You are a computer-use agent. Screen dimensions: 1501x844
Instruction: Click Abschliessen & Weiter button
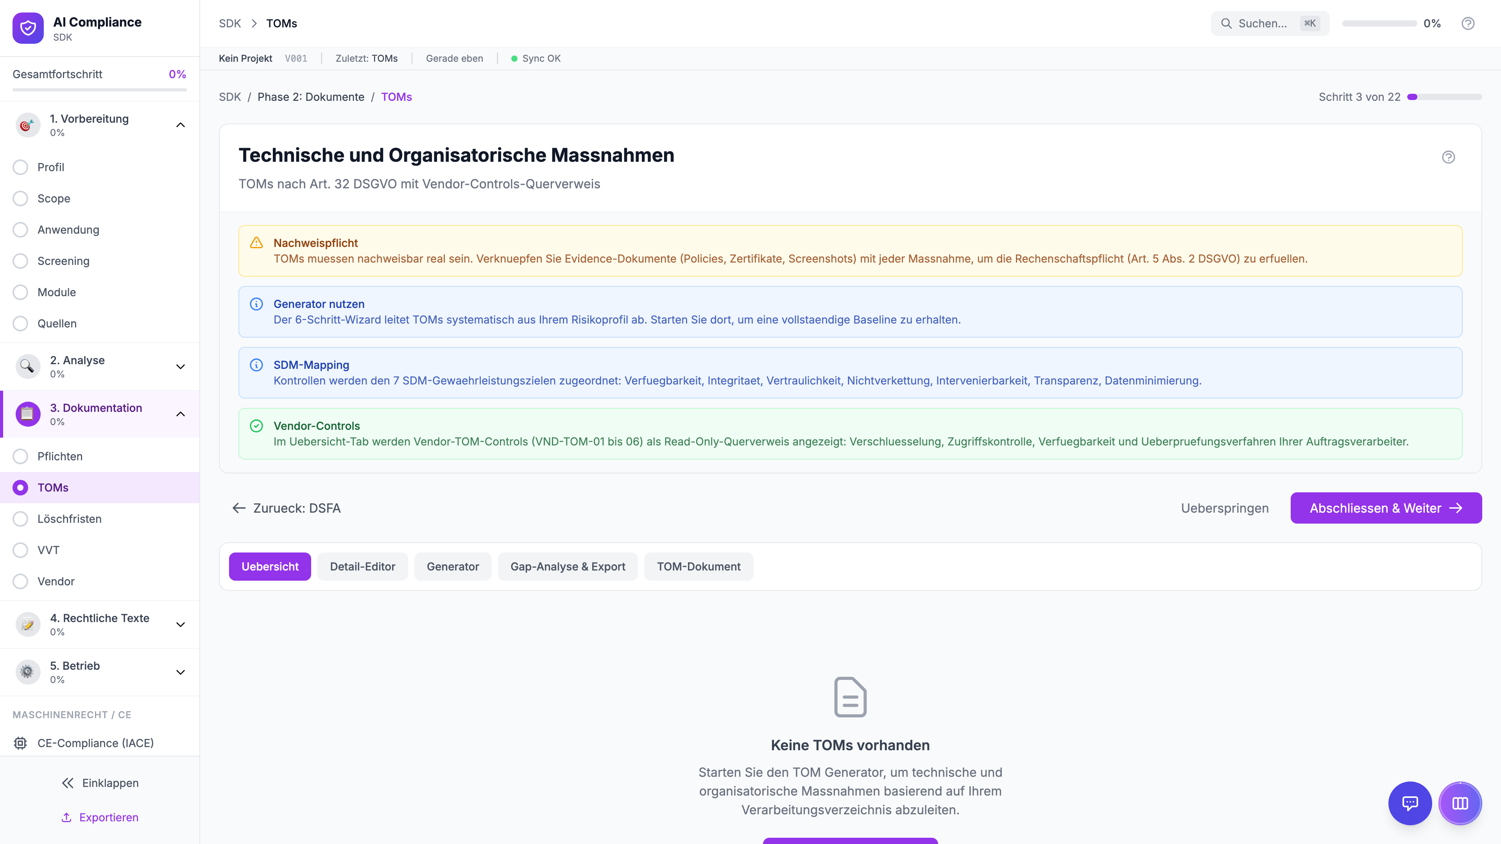pyautogui.click(x=1386, y=508)
